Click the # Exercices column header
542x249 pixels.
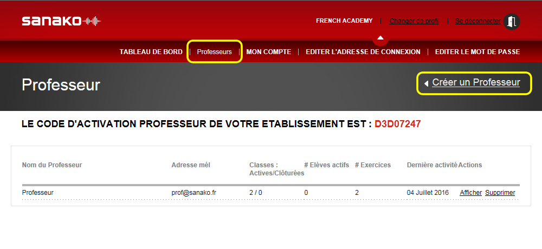pyautogui.click(x=373, y=165)
